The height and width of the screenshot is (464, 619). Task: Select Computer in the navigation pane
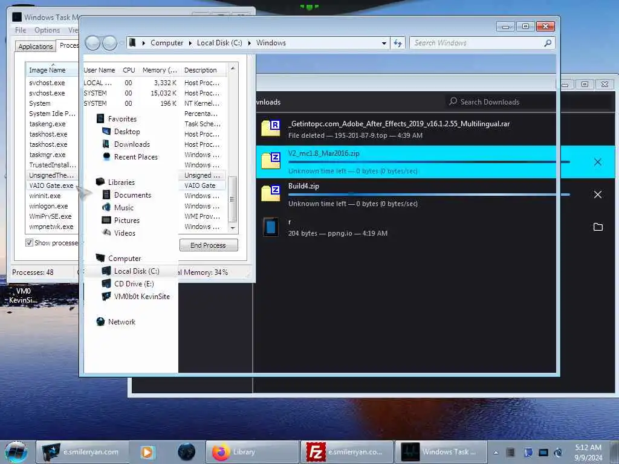pyautogui.click(x=125, y=259)
